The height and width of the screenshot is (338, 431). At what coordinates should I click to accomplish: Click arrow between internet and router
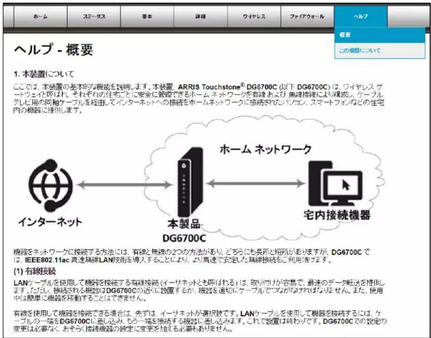[x=125, y=184]
